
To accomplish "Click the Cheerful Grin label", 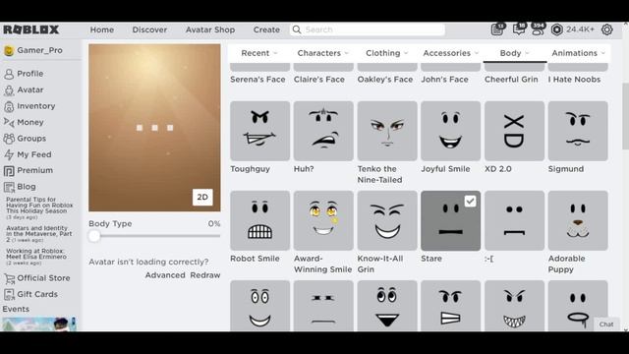I will pyautogui.click(x=511, y=80).
